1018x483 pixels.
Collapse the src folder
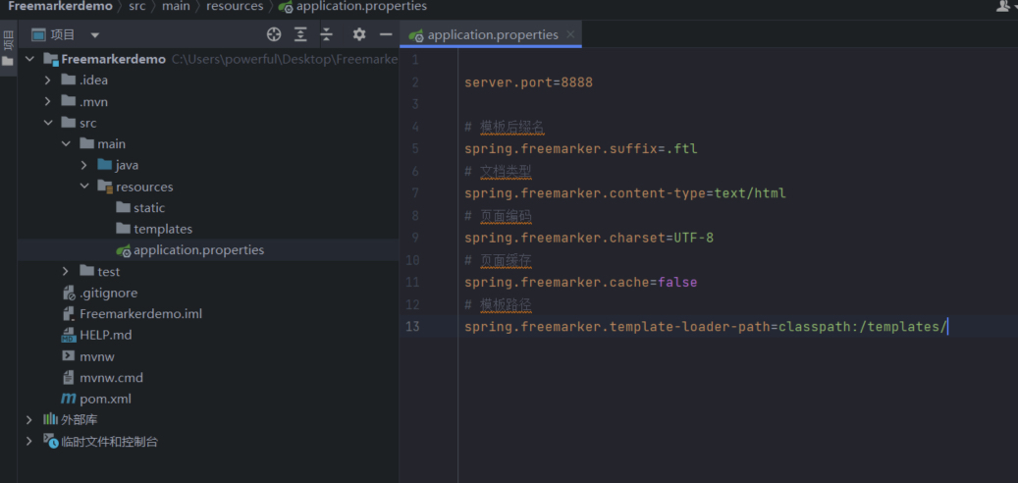click(x=47, y=123)
